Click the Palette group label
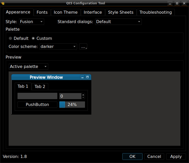This screenshot has height=163, width=189. [13, 29]
